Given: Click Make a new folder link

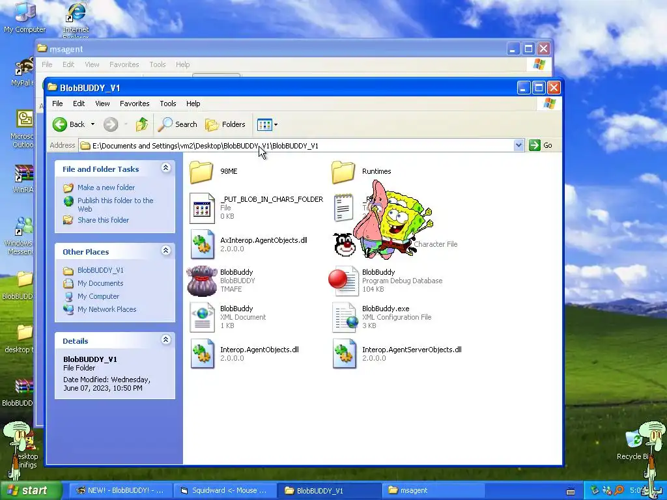Looking at the screenshot, I should pos(106,187).
